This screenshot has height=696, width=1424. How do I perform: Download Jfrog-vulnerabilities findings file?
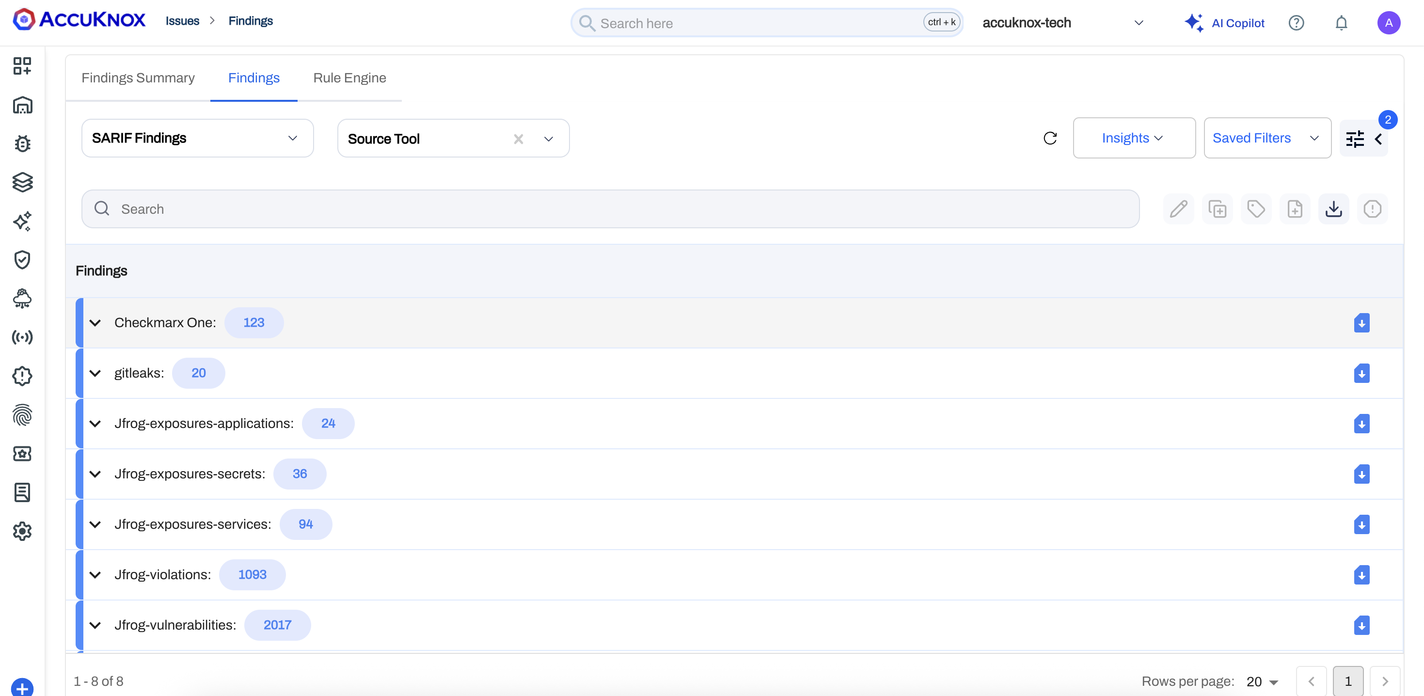[1361, 625]
